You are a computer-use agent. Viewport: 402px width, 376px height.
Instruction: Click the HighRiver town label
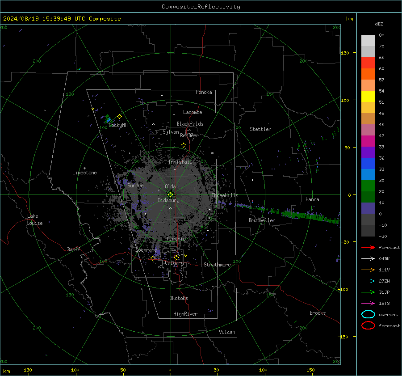185,314
